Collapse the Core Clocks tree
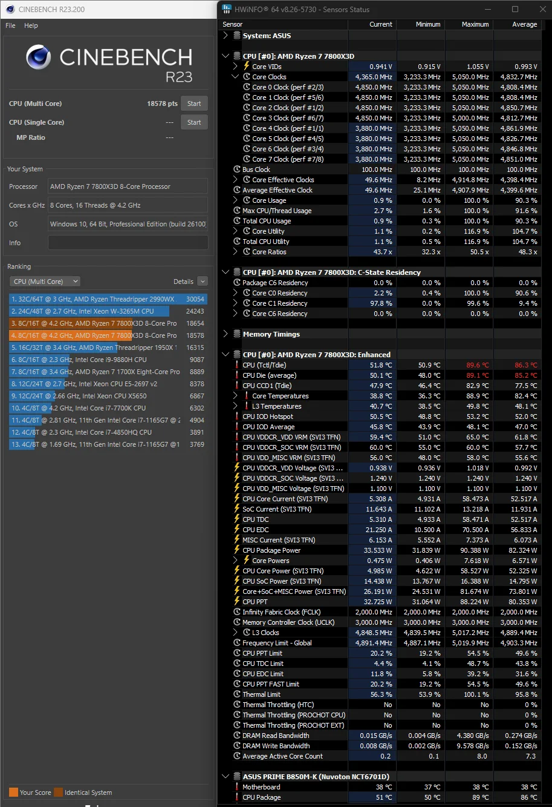The height and width of the screenshot is (807, 552). [x=236, y=77]
